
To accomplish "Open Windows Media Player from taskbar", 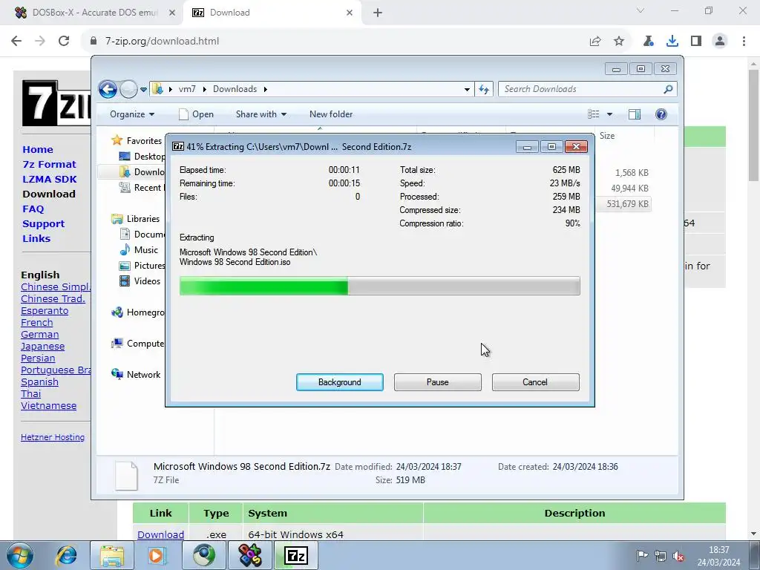I will pos(157,555).
